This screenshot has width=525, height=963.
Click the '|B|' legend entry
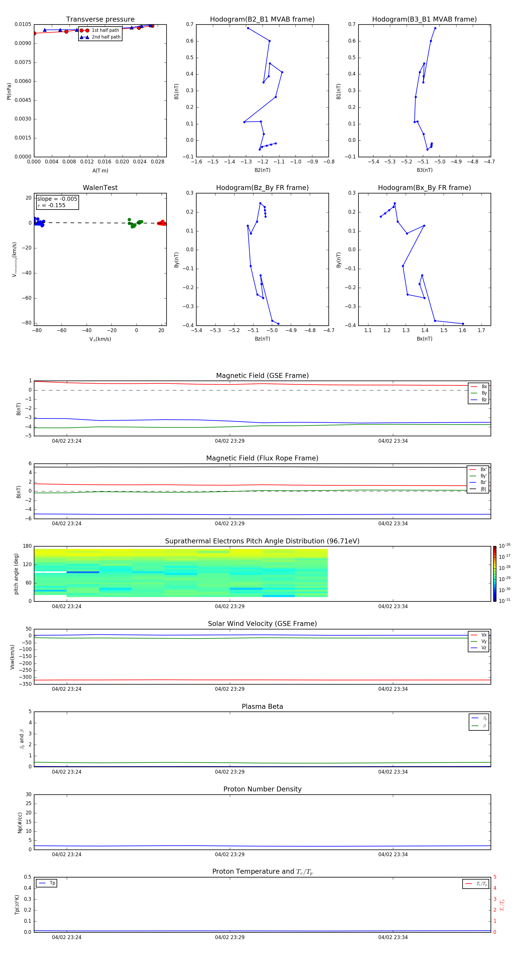tap(478, 489)
